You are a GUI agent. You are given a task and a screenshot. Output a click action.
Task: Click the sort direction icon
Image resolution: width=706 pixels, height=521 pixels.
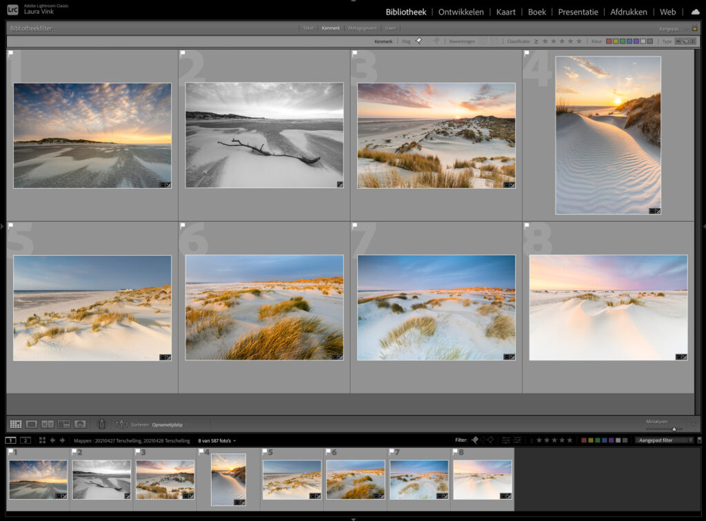[x=122, y=425]
